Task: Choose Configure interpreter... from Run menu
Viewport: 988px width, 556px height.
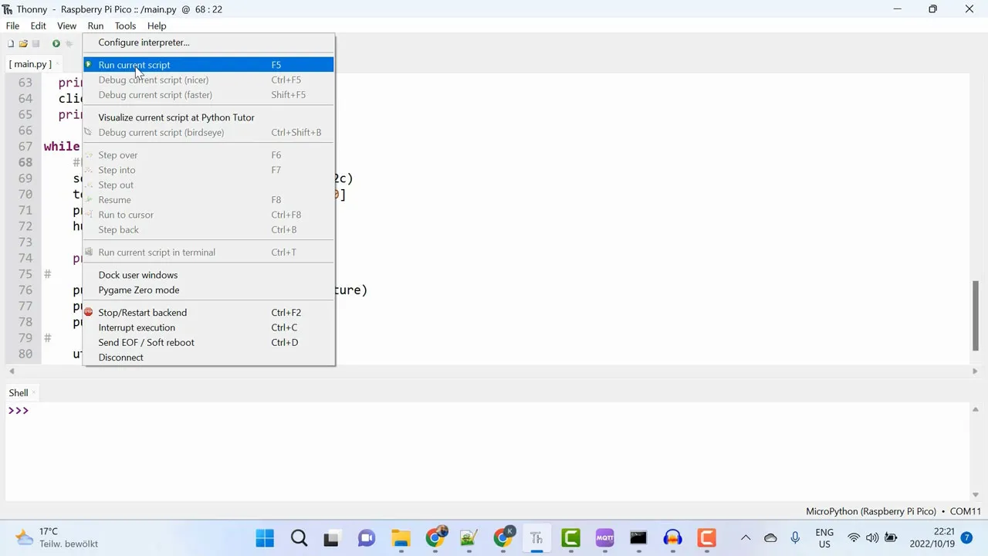Action: tap(208, 42)
